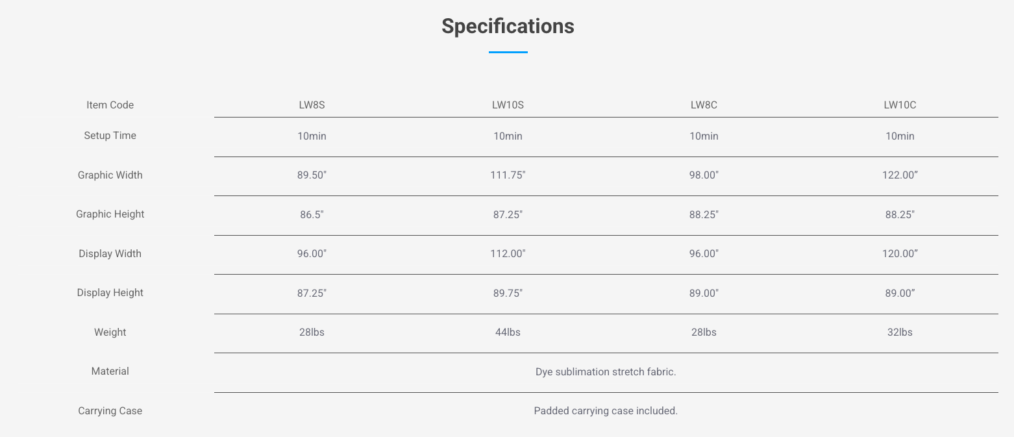The height and width of the screenshot is (437, 1014).
Task: Select the LW8C item code column header
Action: tap(704, 105)
